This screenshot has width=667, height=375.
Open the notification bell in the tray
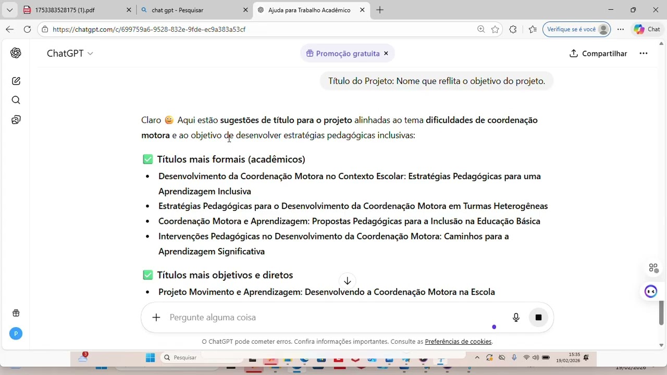point(586,357)
